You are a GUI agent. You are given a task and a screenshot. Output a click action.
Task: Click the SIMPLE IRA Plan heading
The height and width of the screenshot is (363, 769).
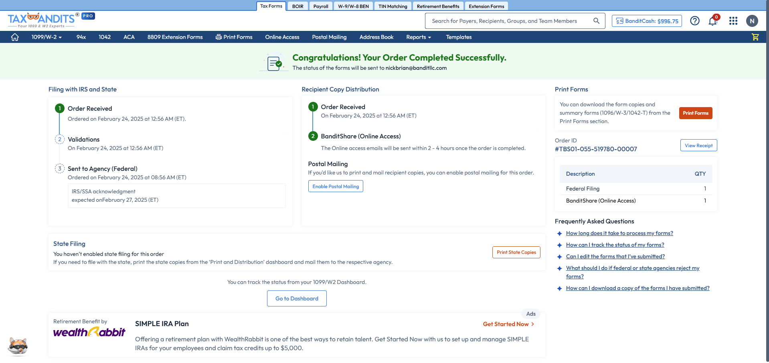pyautogui.click(x=162, y=324)
